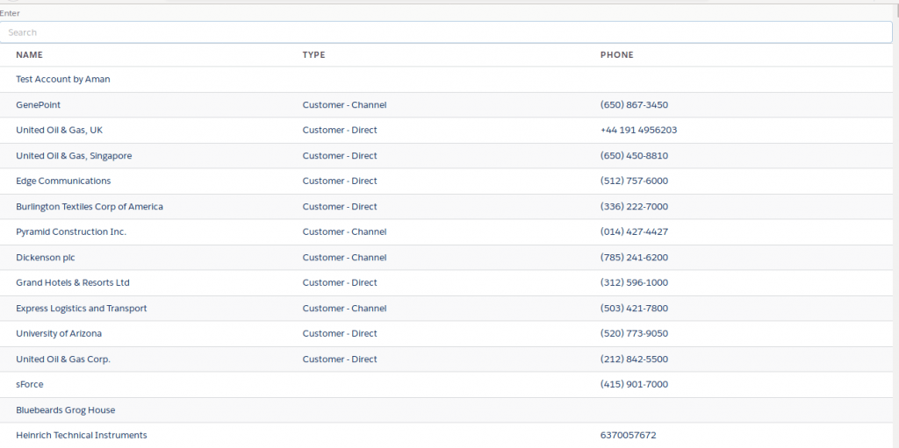Click the TYPE column header

313,55
